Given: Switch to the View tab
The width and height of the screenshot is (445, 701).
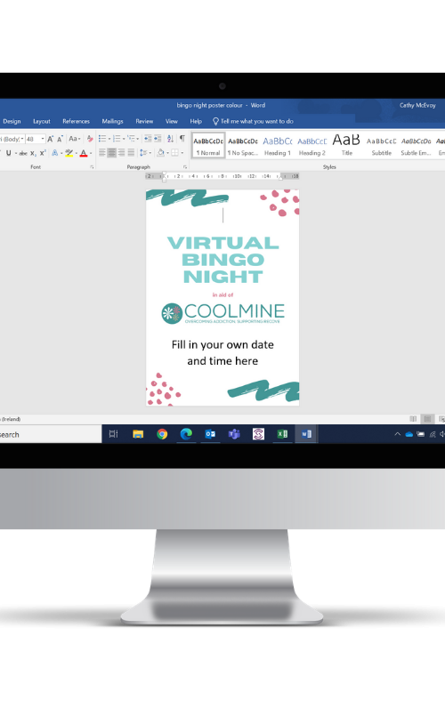Looking at the screenshot, I should coord(171,121).
